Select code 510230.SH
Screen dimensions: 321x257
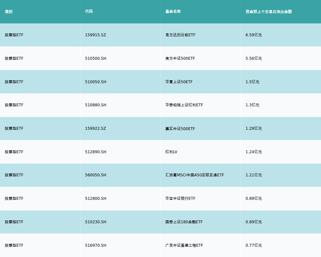click(x=96, y=222)
